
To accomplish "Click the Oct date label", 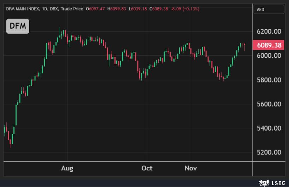I will pyautogui.click(x=147, y=168).
